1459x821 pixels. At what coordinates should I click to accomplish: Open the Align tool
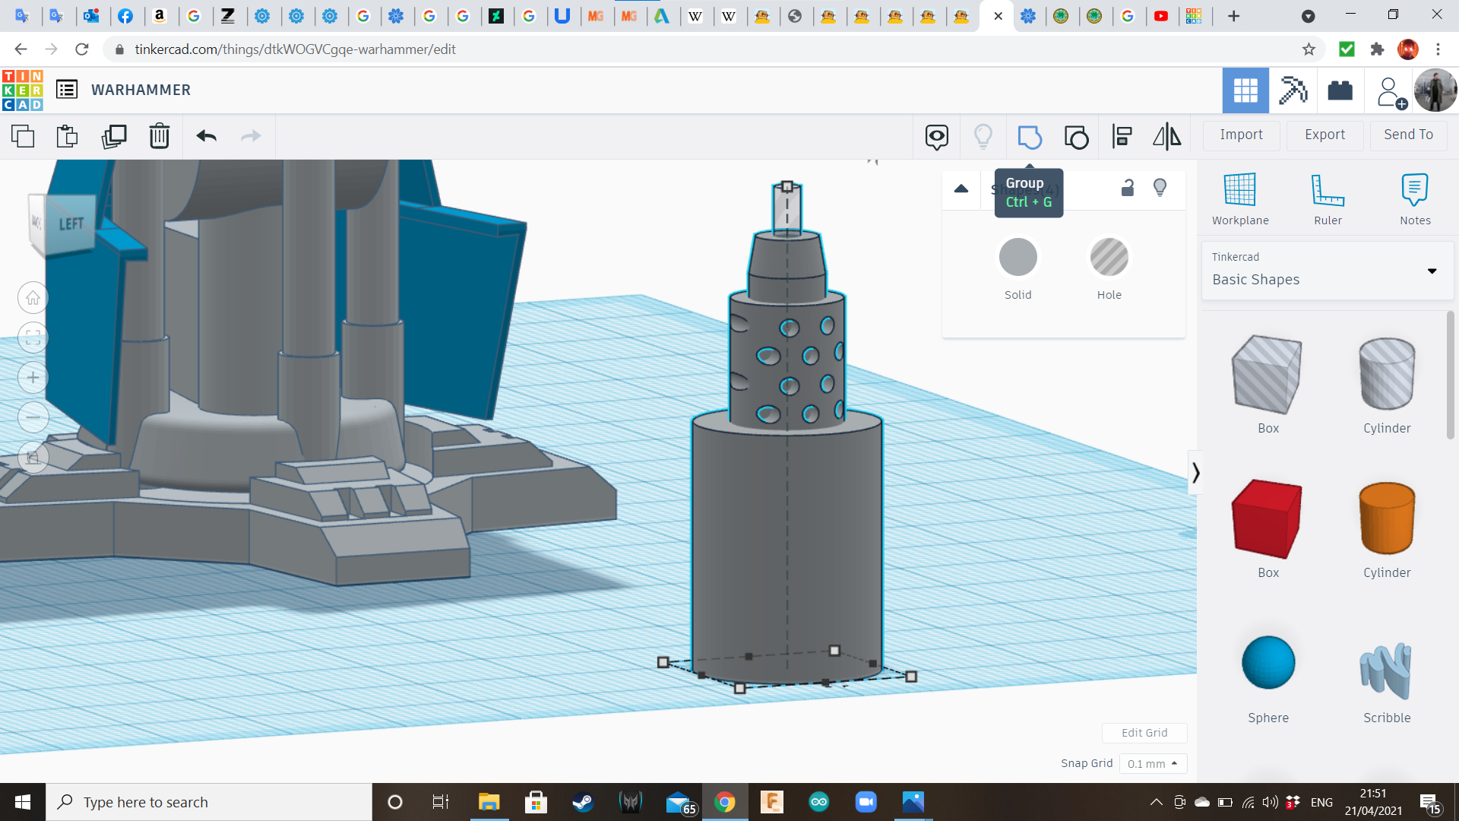pyautogui.click(x=1122, y=137)
